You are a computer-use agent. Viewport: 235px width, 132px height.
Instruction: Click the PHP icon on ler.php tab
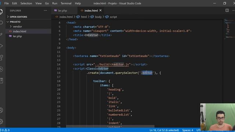pos(55,11)
